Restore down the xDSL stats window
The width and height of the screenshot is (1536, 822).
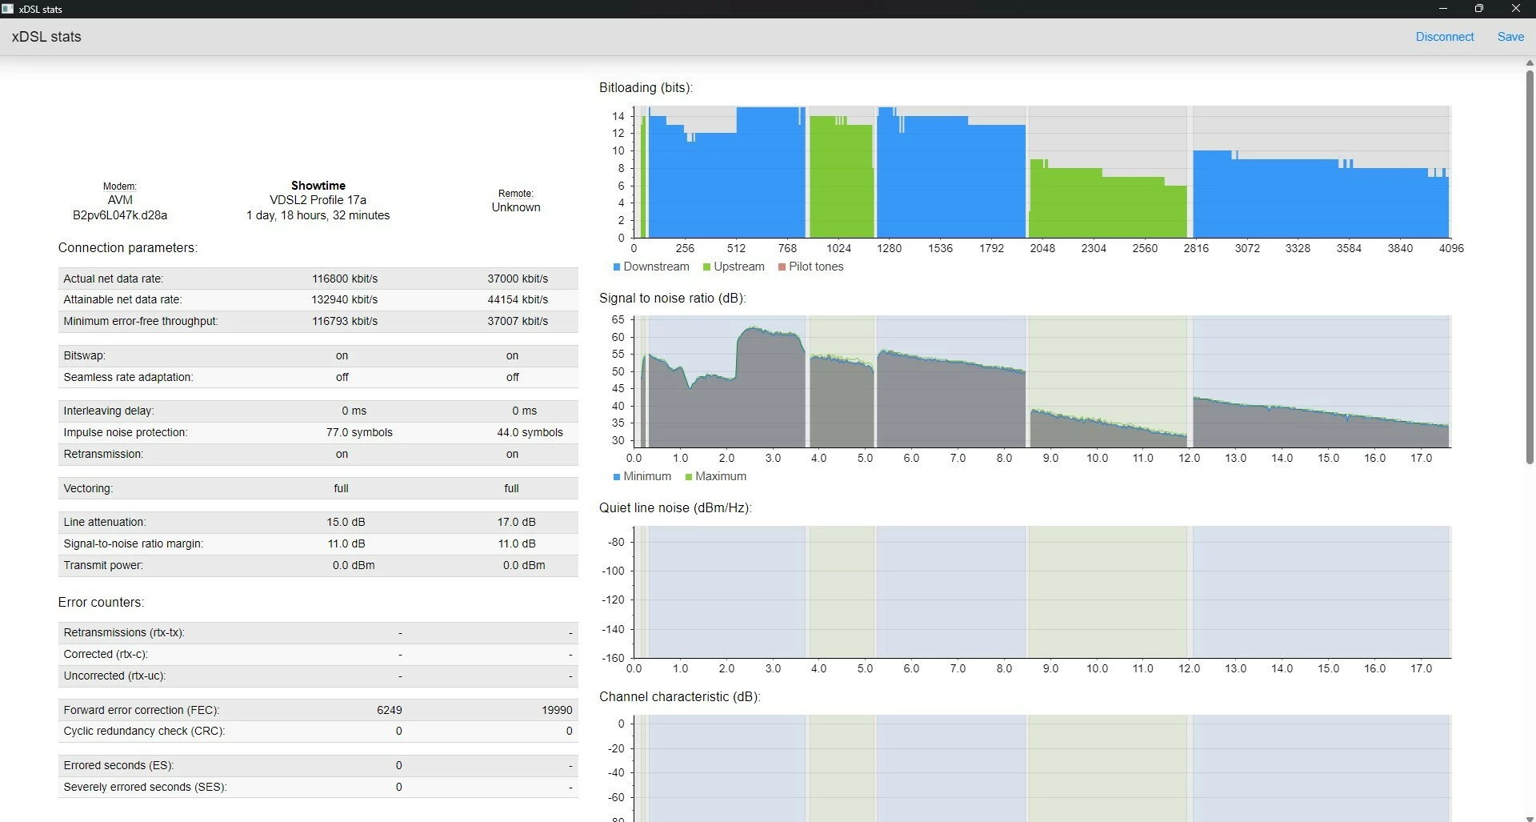(1479, 9)
